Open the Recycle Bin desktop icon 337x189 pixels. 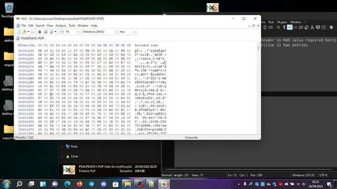8,9
